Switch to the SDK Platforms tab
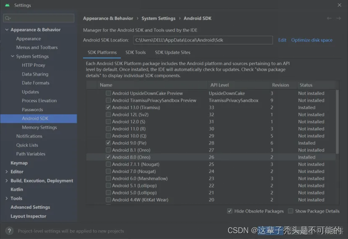This screenshot has height=239, width=348. click(x=102, y=53)
